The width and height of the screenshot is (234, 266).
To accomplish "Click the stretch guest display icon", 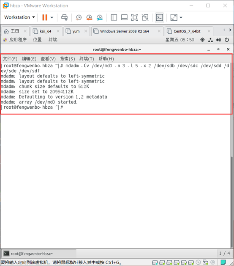I will click(x=174, y=17).
